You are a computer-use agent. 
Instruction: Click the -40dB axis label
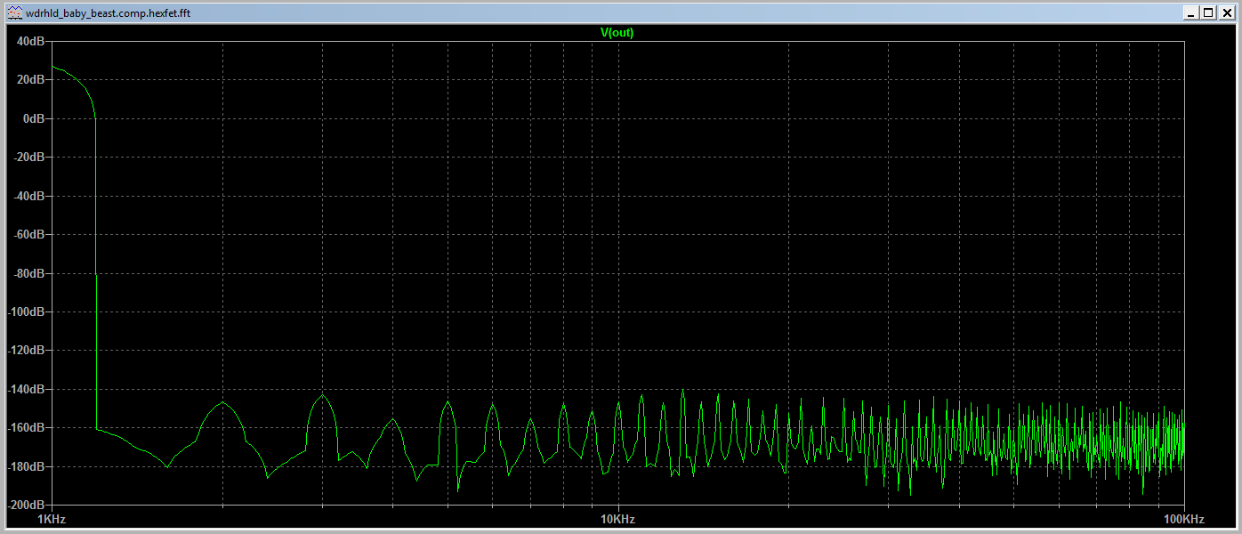coord(29,196)
